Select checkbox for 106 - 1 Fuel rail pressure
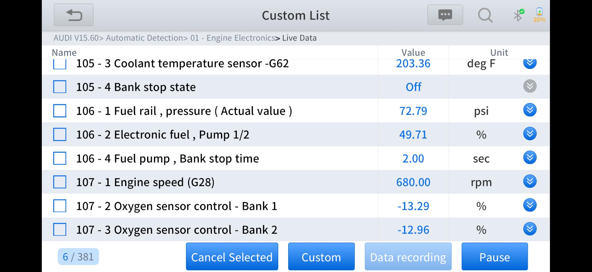The height and width of the screenshot is (272, 592). point(60,111)
